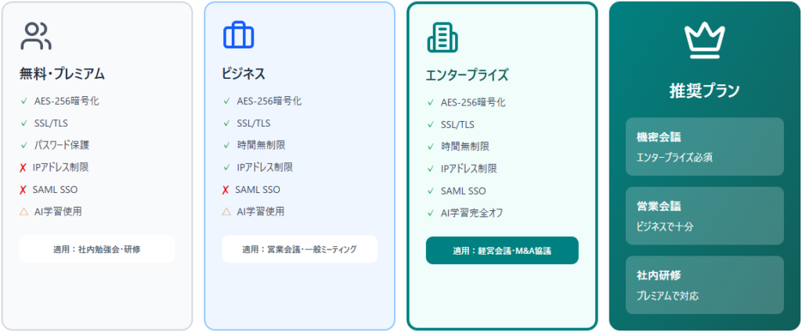This screenshot has width=802, height=332.
Task: Click checkmark beside SAML SSO in エンタープライズ
Action: point(431,191)
